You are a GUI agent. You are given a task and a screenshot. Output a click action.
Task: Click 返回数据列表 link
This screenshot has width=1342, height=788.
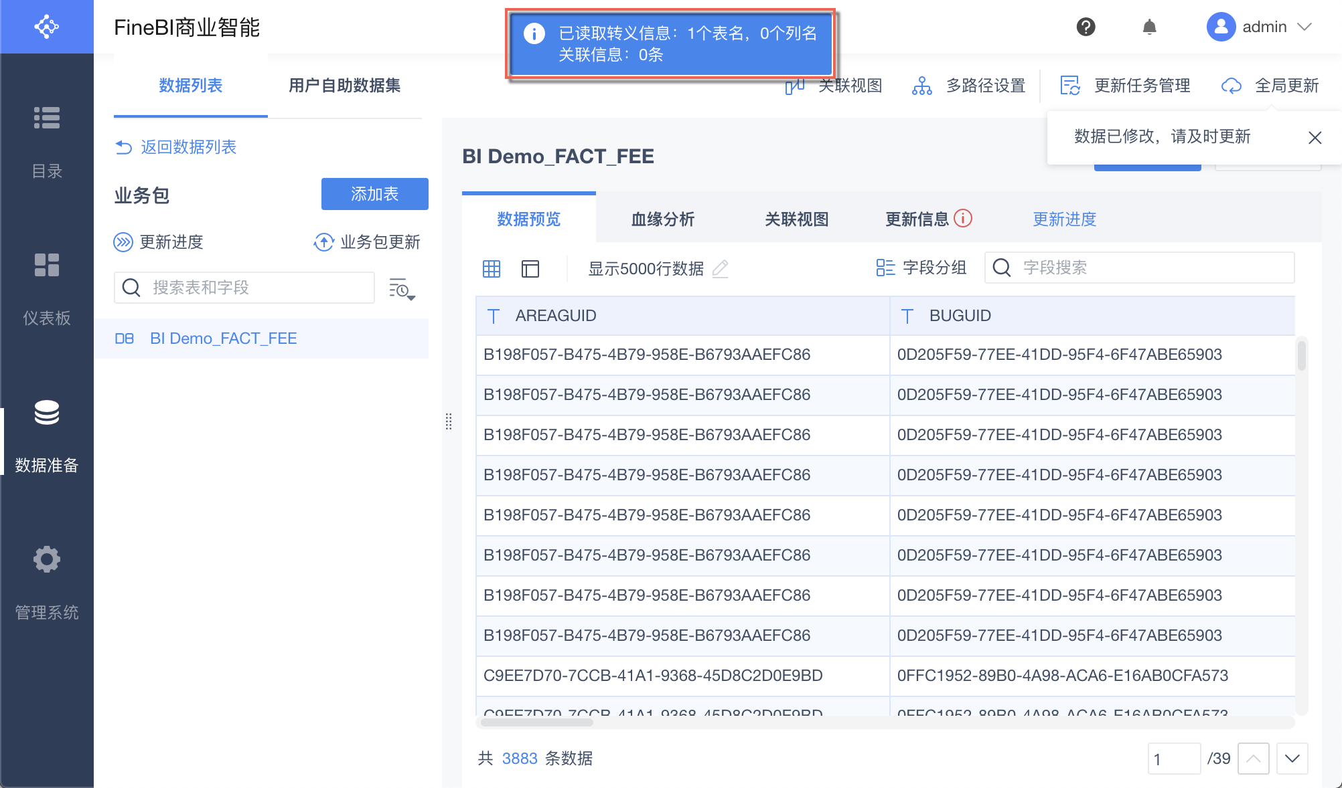tap(175, 147)
